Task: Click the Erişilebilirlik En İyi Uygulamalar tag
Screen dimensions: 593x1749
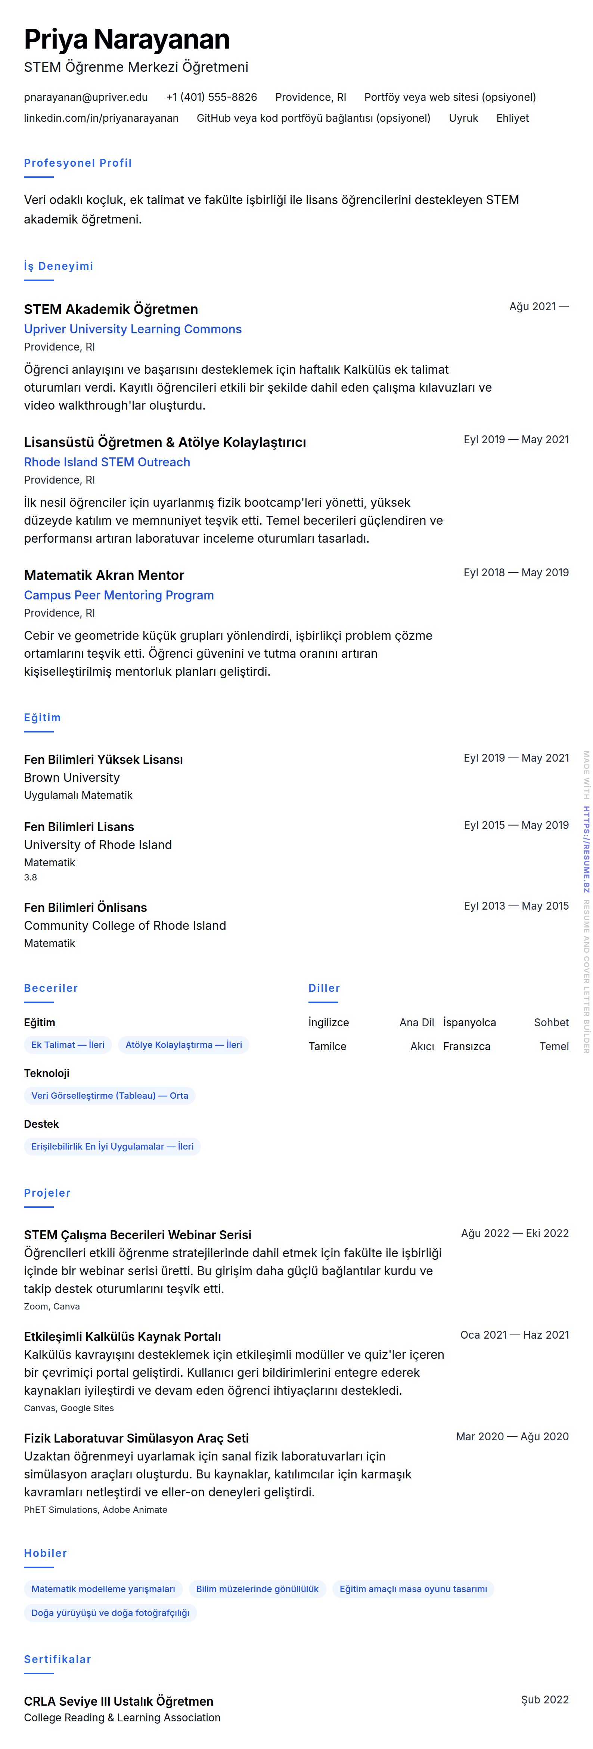Action: 112,1147
